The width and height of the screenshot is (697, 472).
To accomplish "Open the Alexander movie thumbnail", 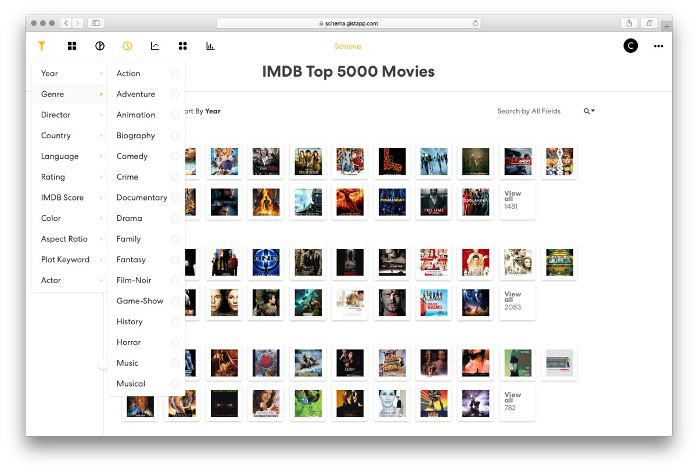I will pos(518,262).
